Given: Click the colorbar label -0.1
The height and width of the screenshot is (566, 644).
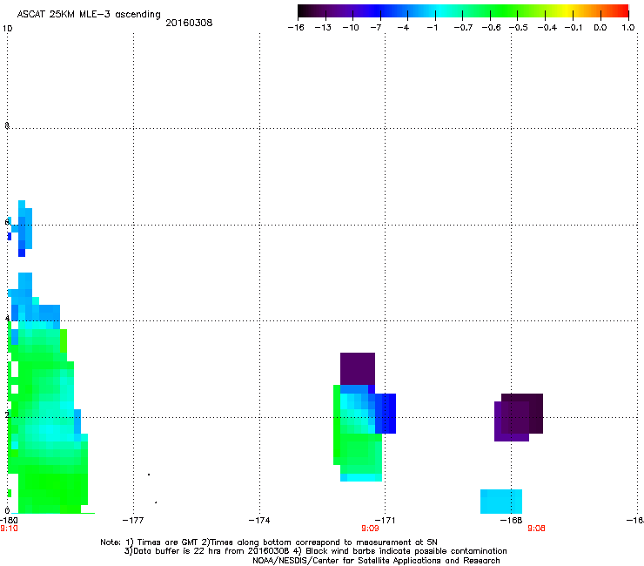Looking at the screenshot, I should click(x=574, y=28).
